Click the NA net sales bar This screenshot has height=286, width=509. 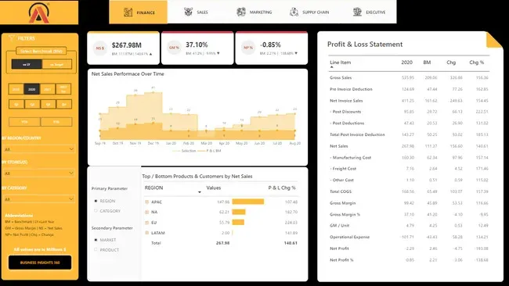point(239,212)
